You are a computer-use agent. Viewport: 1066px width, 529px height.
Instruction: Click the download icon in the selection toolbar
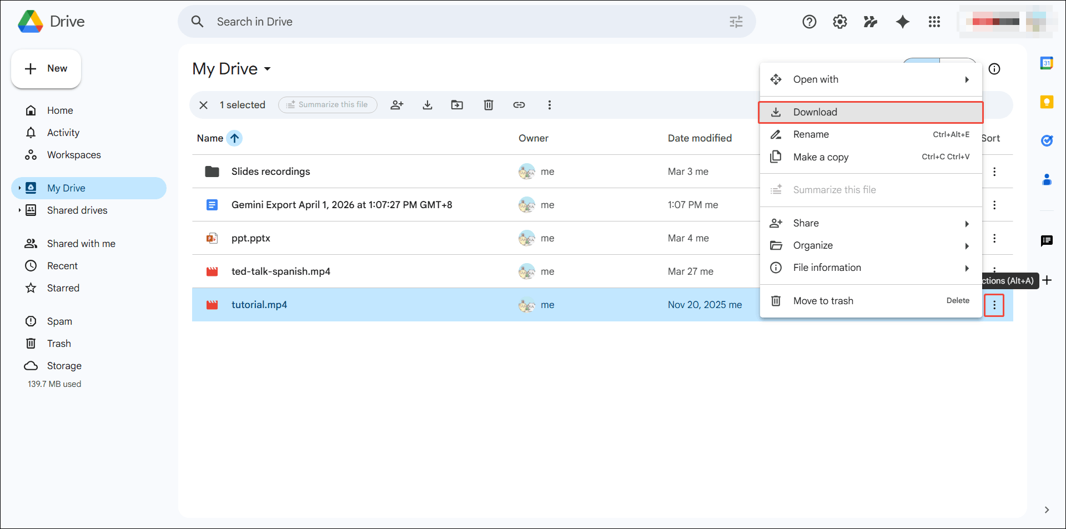(x=427, y=104)
